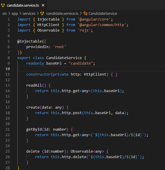Click the class symbol icon in breadcrumb
The image size is (165, 170).
click(x=85, y=13)
